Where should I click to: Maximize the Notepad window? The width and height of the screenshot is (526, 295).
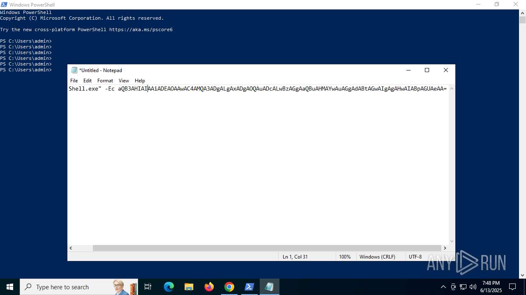pyautogui.click(x=427, y=70)
